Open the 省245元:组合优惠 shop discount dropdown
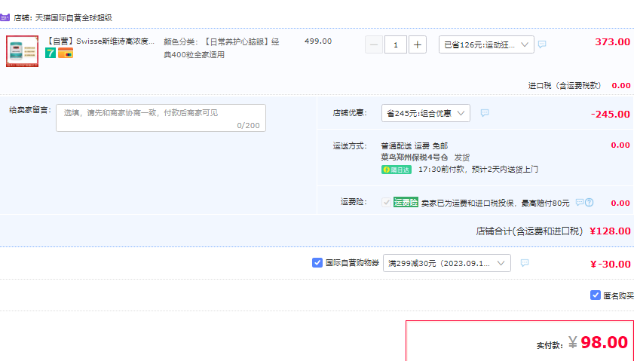This screenshot has width=637, height=361. tap(426, 113)
